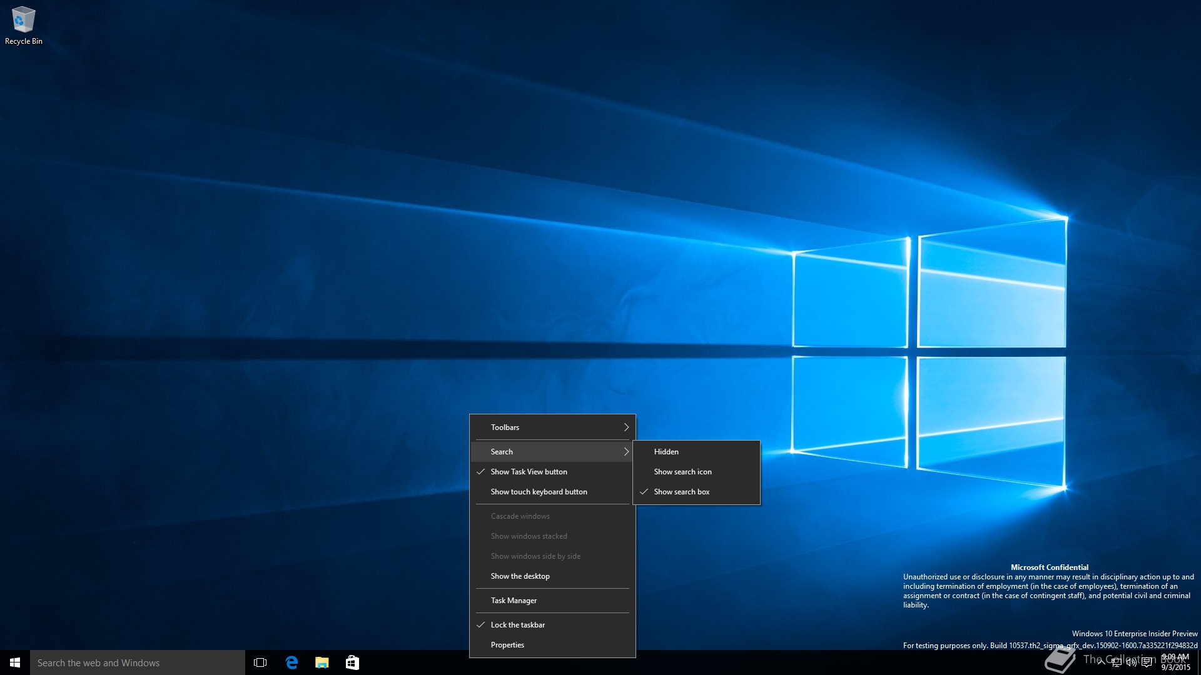Image resolution: width=1201 pixels, height=675 pixels.
Task: Click the Show desktop sliver at the taskbar's end
Action: click(x=1198, y=662)
